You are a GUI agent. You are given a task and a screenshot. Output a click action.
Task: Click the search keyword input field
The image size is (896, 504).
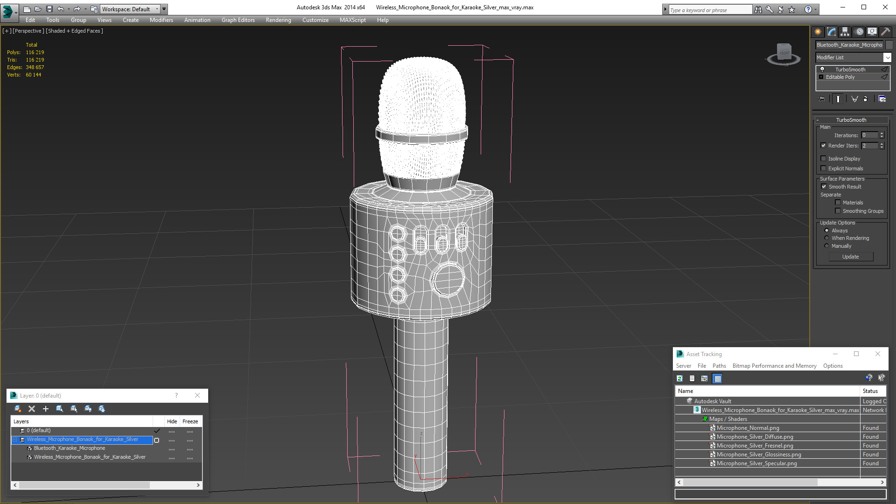pos(709,10)
